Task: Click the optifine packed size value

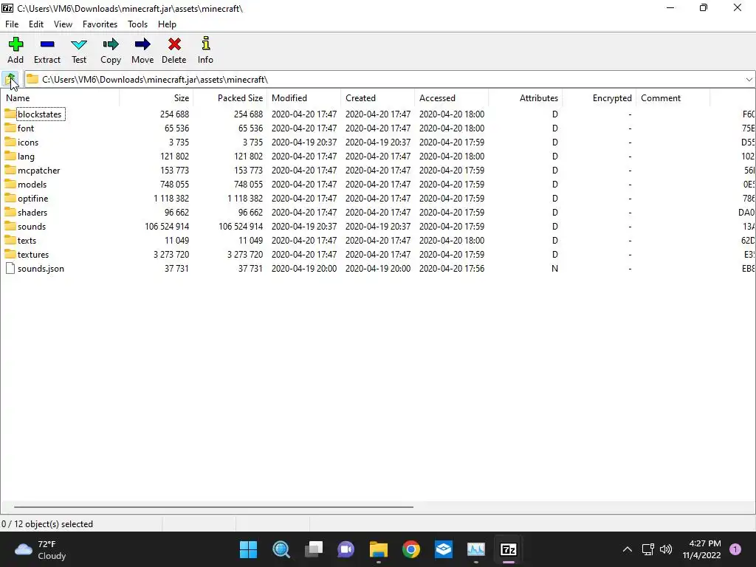Action: 245,198
